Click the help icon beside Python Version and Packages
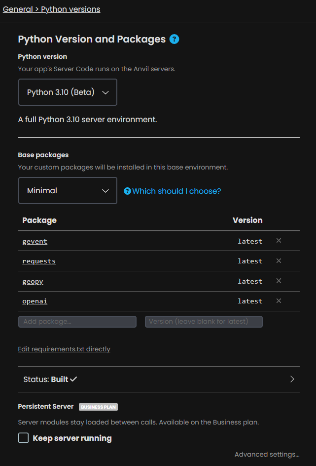This screenshot has width=316, height=466. (174, 39)
